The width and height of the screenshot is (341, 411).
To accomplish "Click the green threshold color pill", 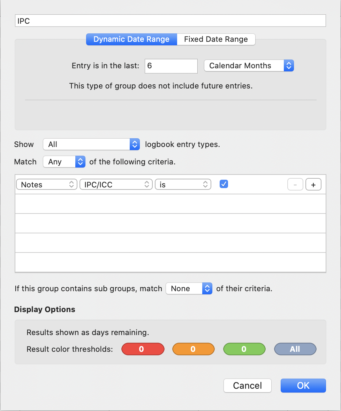I will click(244, 349).
